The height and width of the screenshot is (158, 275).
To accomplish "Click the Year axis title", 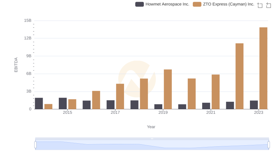I will point(151,127).
